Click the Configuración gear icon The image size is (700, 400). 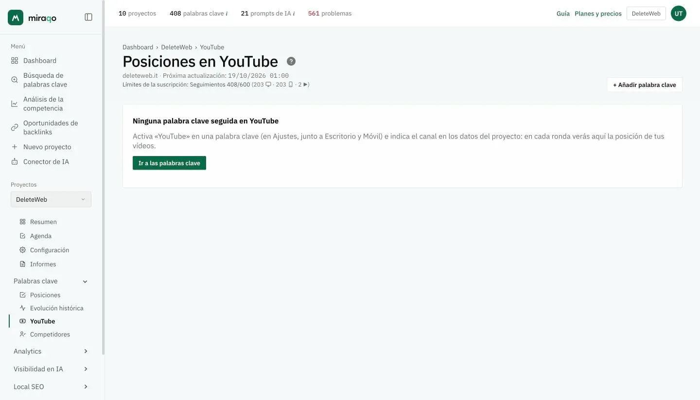point(22,250)
